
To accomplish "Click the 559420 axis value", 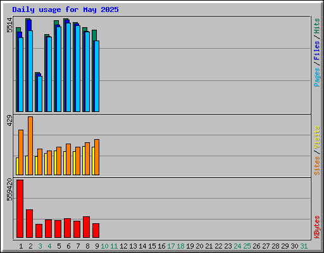I will pyautogui.click(x=9, y=190).
